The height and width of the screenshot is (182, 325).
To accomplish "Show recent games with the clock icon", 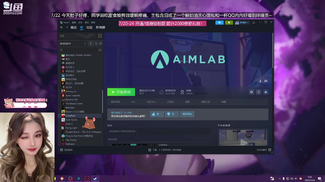I will click(x=96, y=43).
